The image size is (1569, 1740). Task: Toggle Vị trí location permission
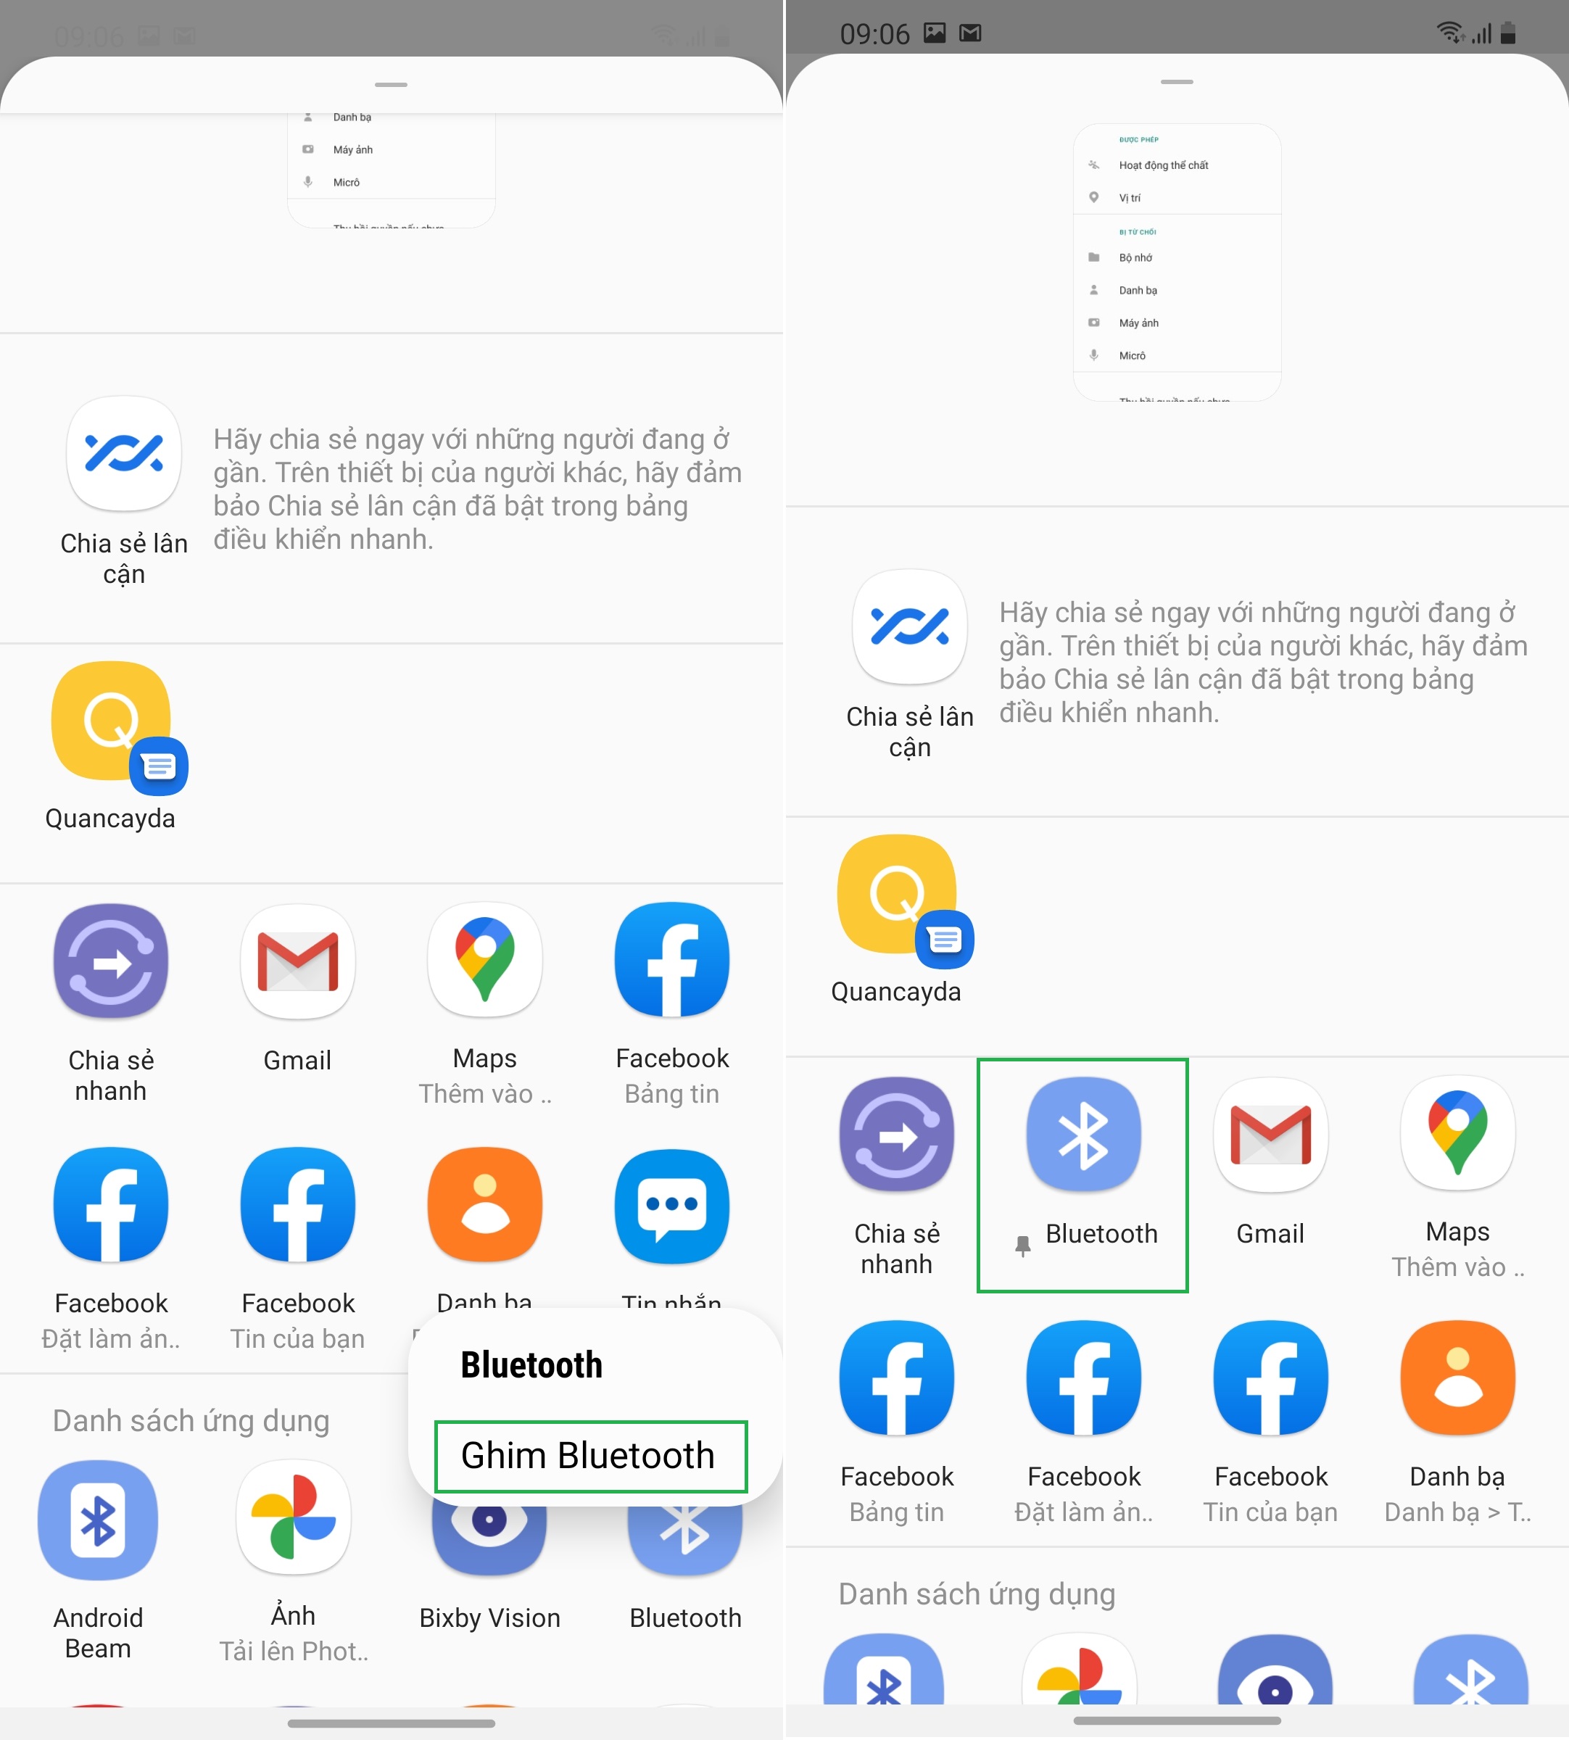tap(1178, 199)
